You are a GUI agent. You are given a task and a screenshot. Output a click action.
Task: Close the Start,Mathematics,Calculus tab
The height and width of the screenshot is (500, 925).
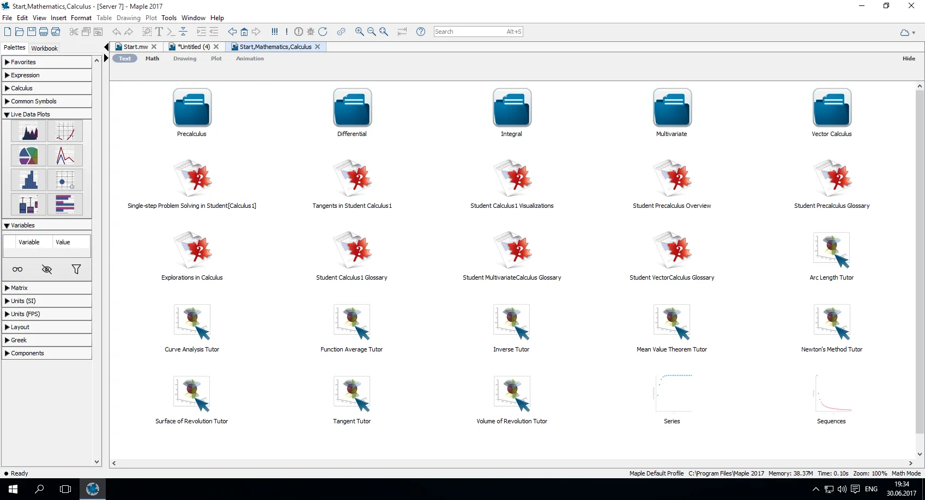tap(317, 47)
